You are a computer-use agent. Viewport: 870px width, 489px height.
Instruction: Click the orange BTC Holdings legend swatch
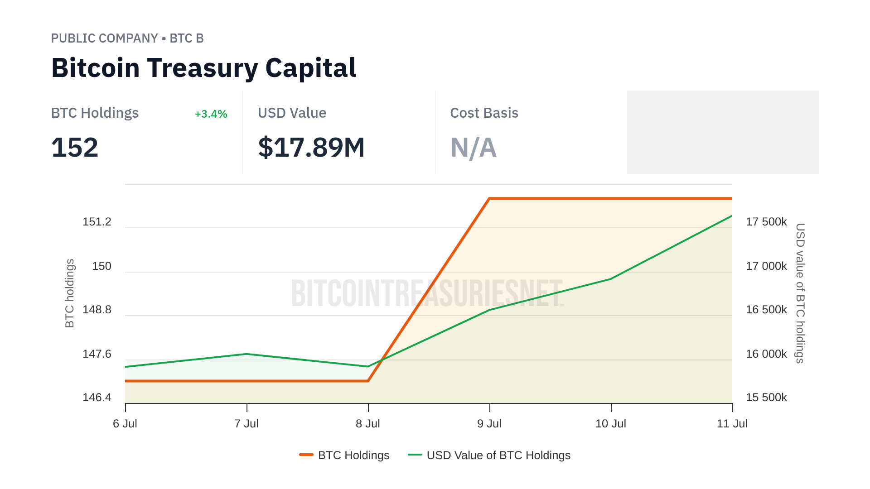point(306,455)
